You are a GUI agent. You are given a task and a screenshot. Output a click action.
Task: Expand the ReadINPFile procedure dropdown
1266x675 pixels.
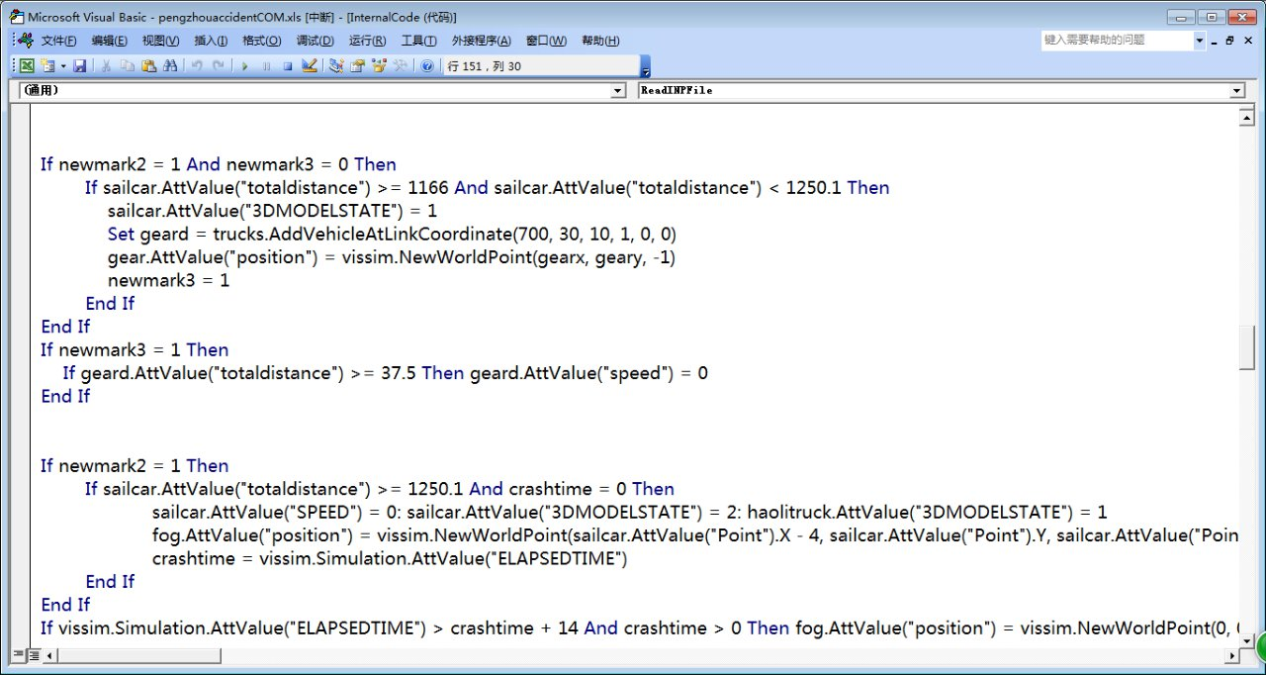click(x=1236, y=90)
